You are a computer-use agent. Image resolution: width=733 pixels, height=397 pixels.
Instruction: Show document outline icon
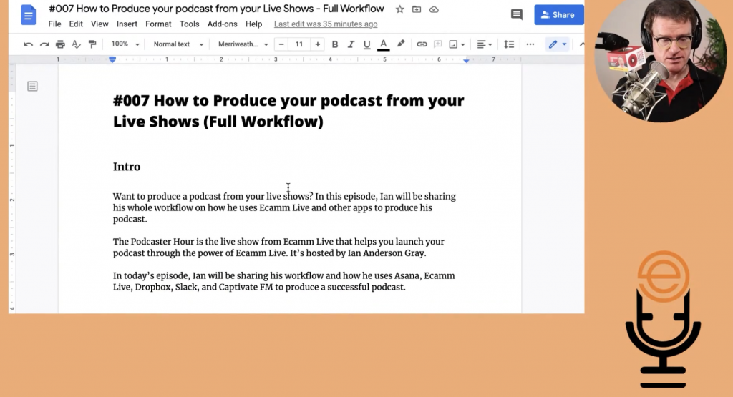coord(32,87)
